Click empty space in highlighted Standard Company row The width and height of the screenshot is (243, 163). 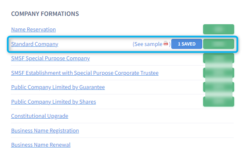[95, 44]
